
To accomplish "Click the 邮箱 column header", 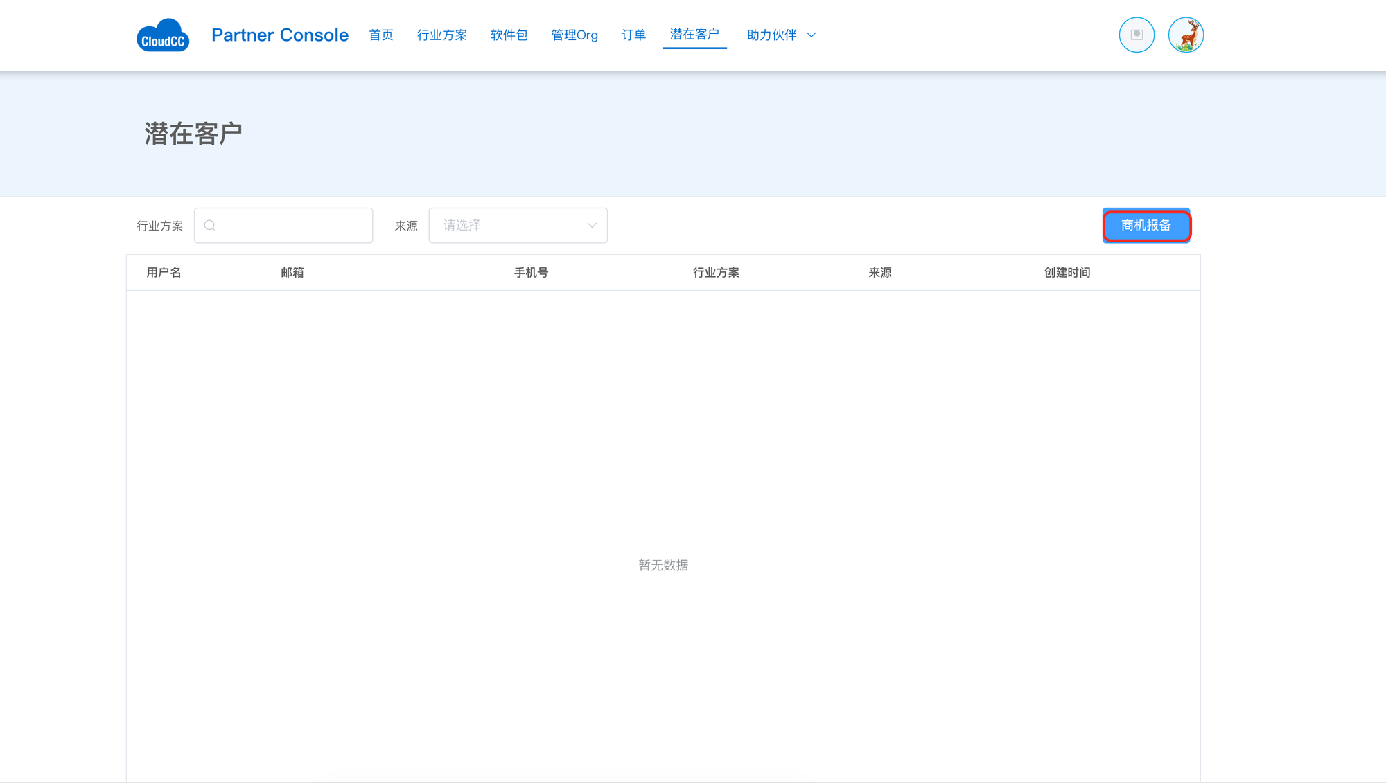I will pyautogui.click(x=292, y=273).
